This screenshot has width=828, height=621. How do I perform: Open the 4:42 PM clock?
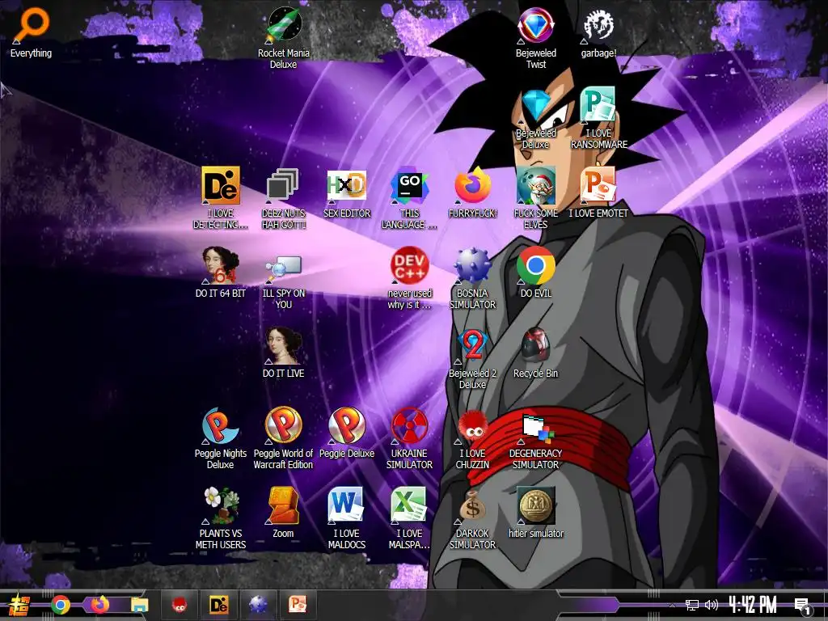click(x=753, y=605)
